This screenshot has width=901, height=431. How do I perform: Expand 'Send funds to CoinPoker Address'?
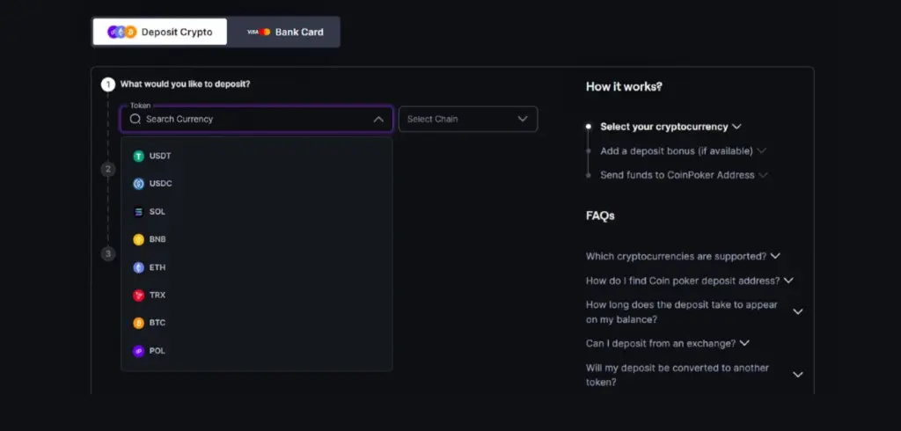685,175
